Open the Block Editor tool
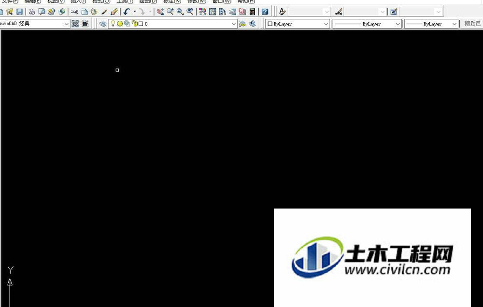This screenshot has width=483, height=307. click(114, 12)
